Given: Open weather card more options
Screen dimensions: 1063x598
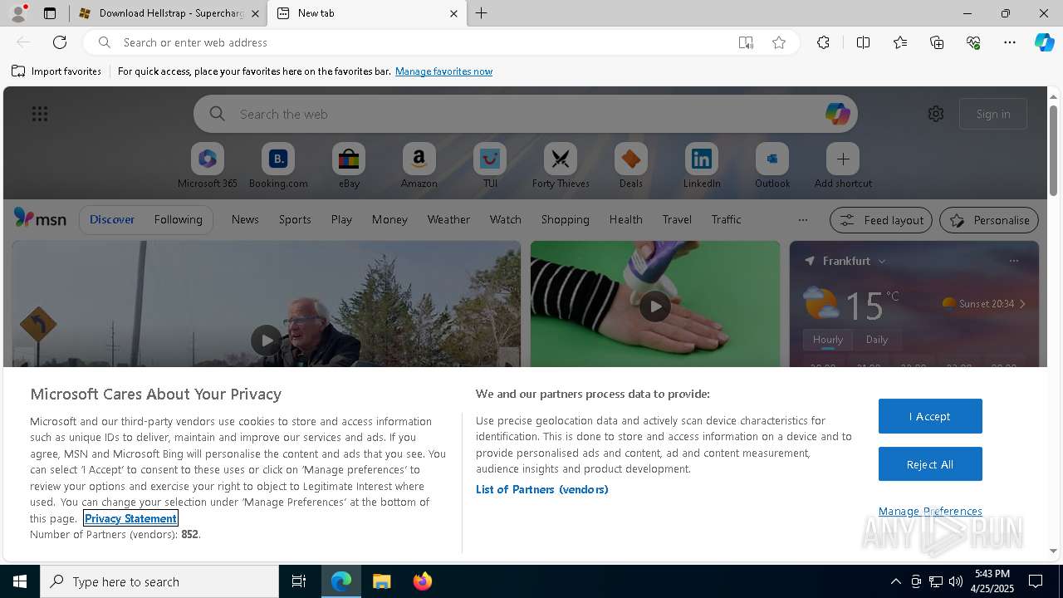Looking at the screenshot, I should click(x=1013, y=261).
